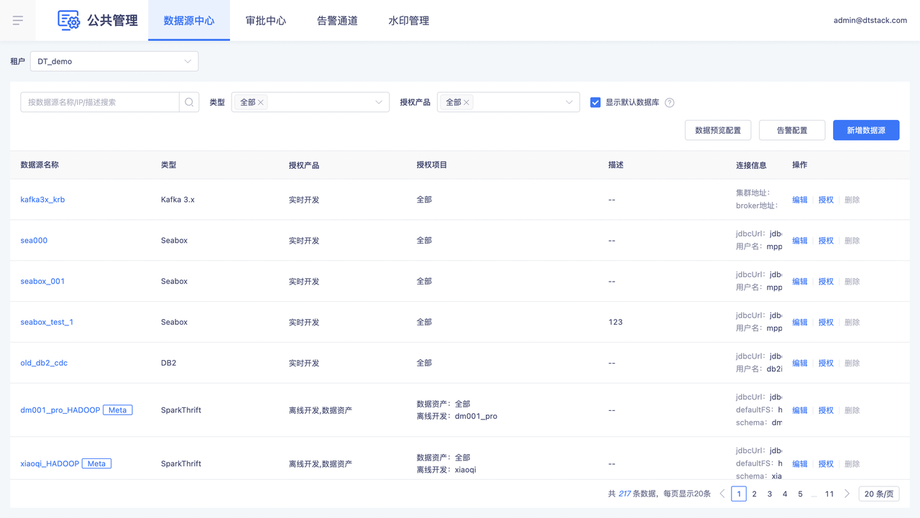Expand the 类型 filter dropdown

tap(378, 102)
